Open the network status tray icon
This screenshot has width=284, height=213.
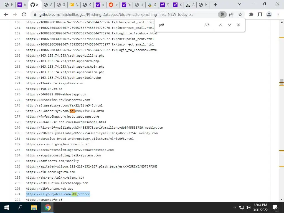242,207
